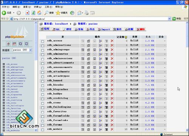Click the main page vertical scrollbar down arrow

(x=187, y=130)
